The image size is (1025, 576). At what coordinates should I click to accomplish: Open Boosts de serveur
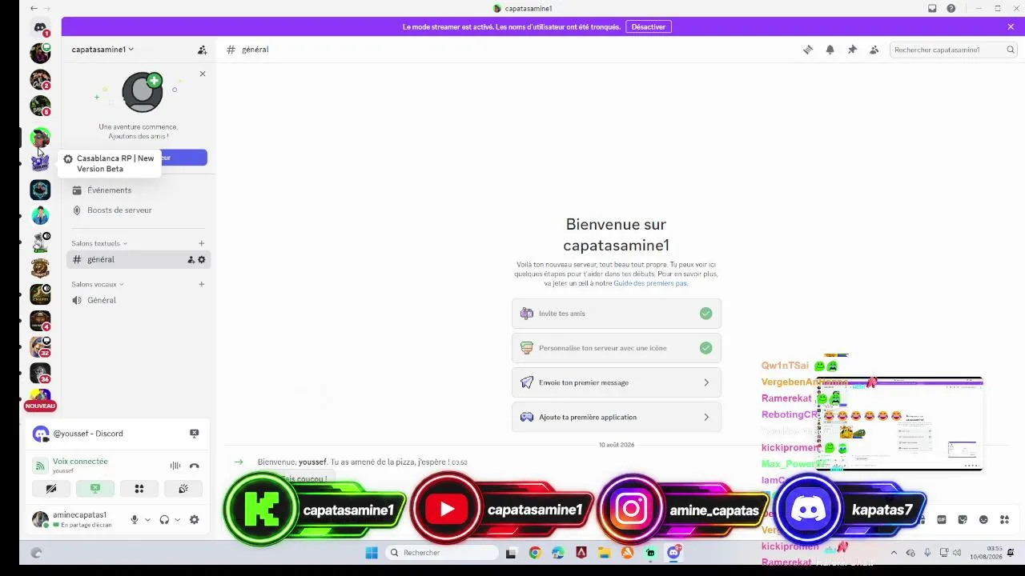138,210
